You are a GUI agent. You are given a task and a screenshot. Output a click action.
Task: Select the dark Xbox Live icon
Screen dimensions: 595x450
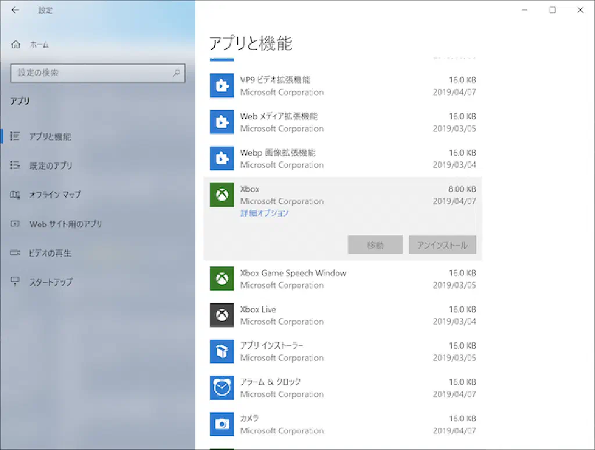[221, 315]
